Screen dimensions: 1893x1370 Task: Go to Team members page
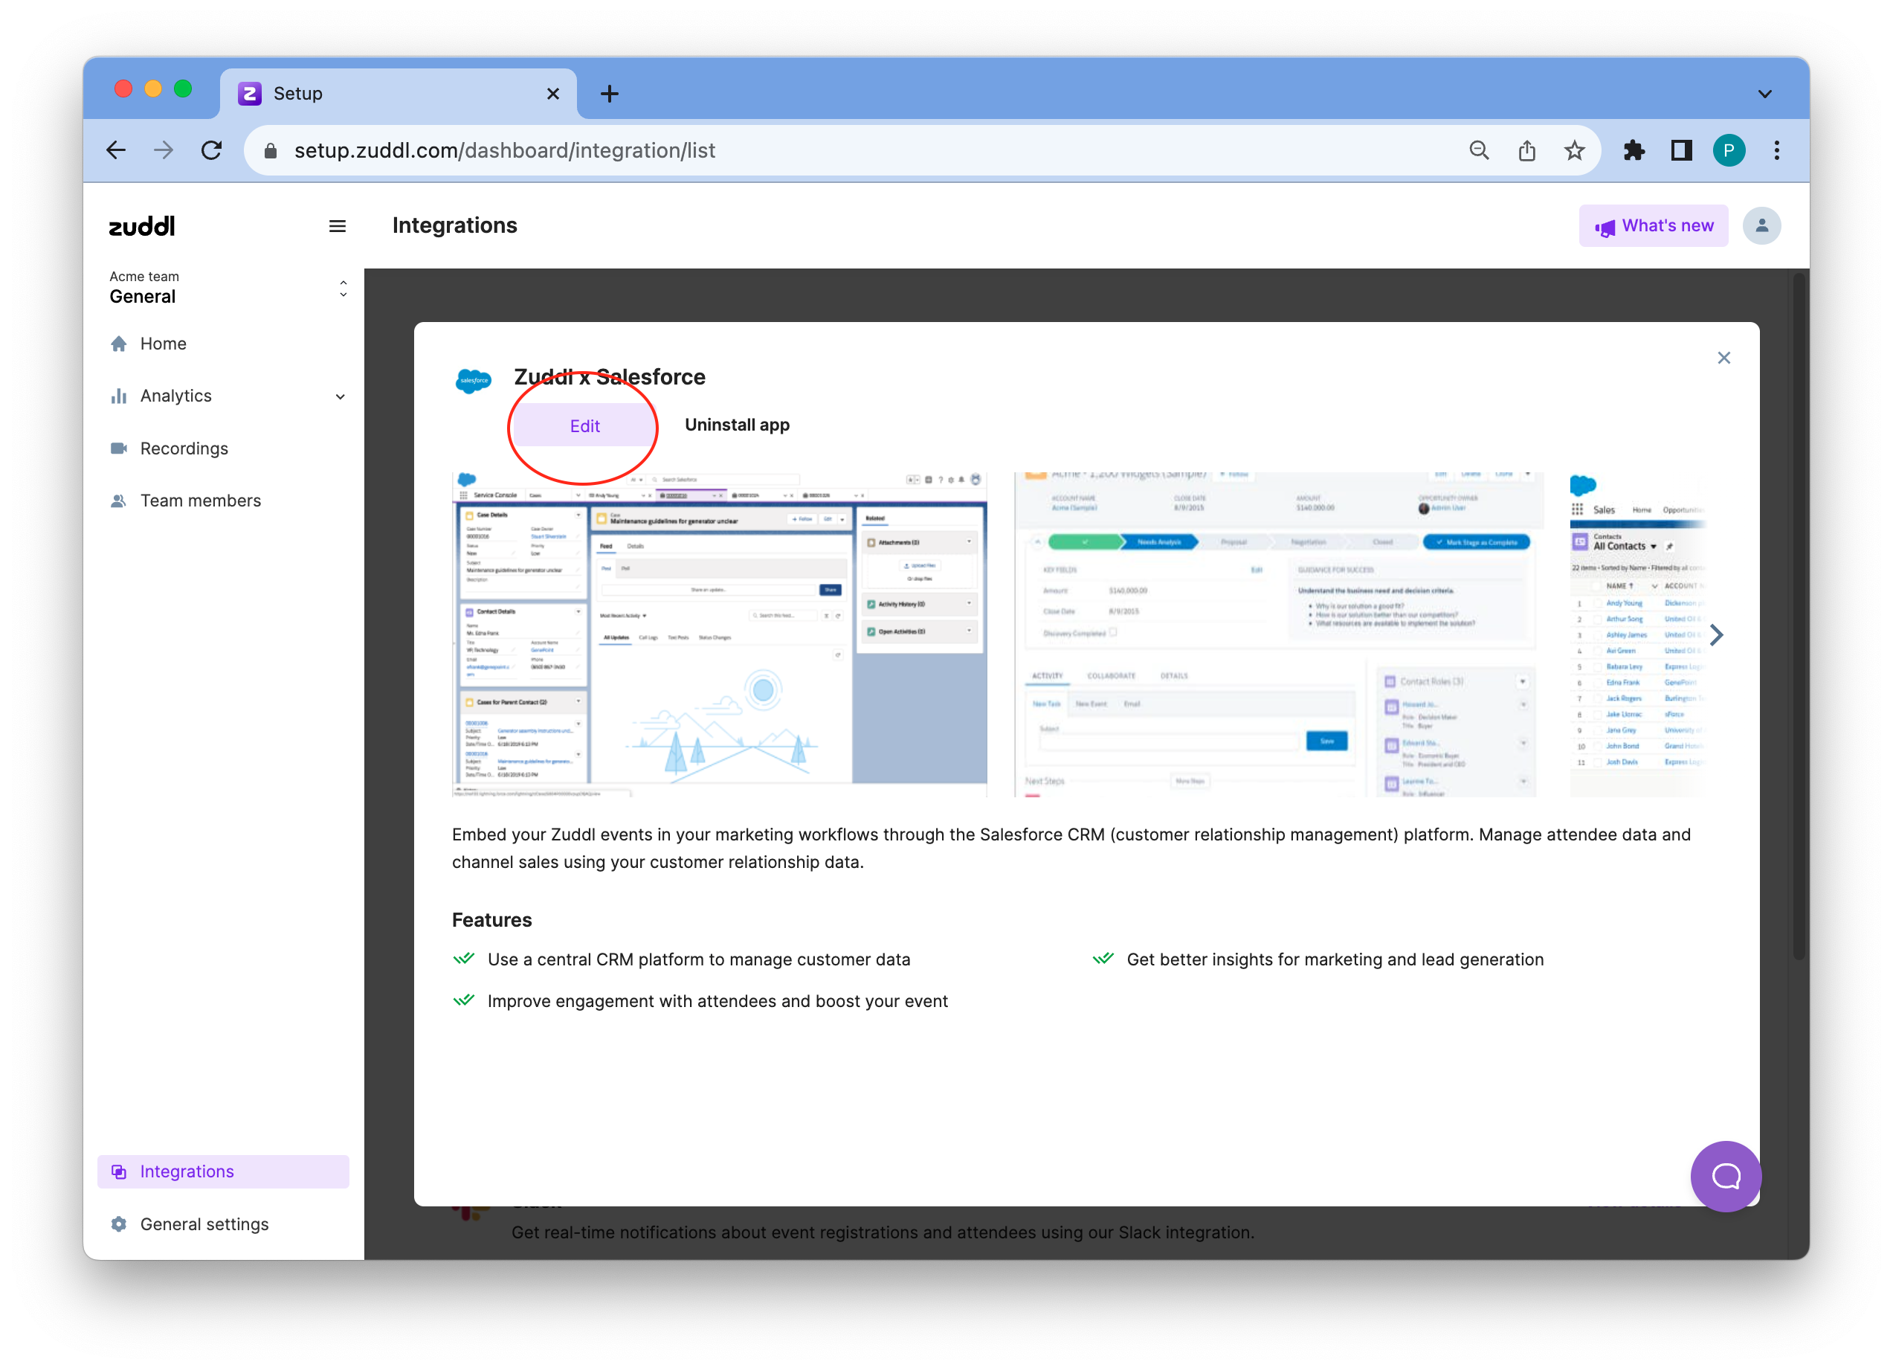coord(200,501)
